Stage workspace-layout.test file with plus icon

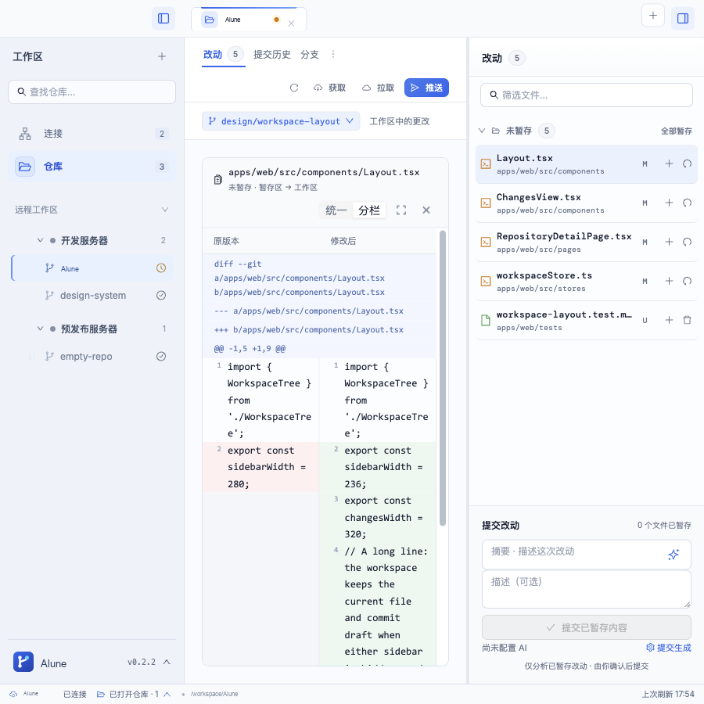669,320
